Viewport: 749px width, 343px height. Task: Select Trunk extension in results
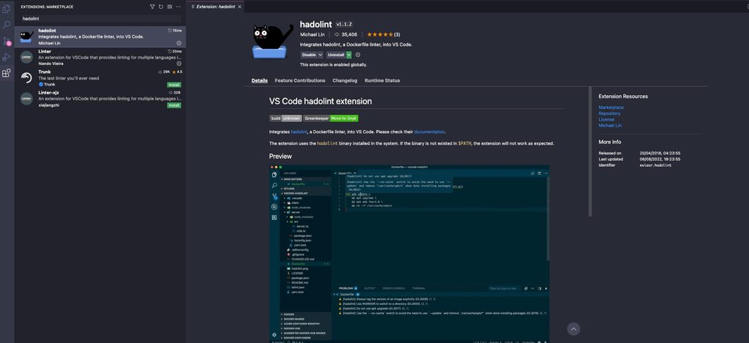point(100,78)
